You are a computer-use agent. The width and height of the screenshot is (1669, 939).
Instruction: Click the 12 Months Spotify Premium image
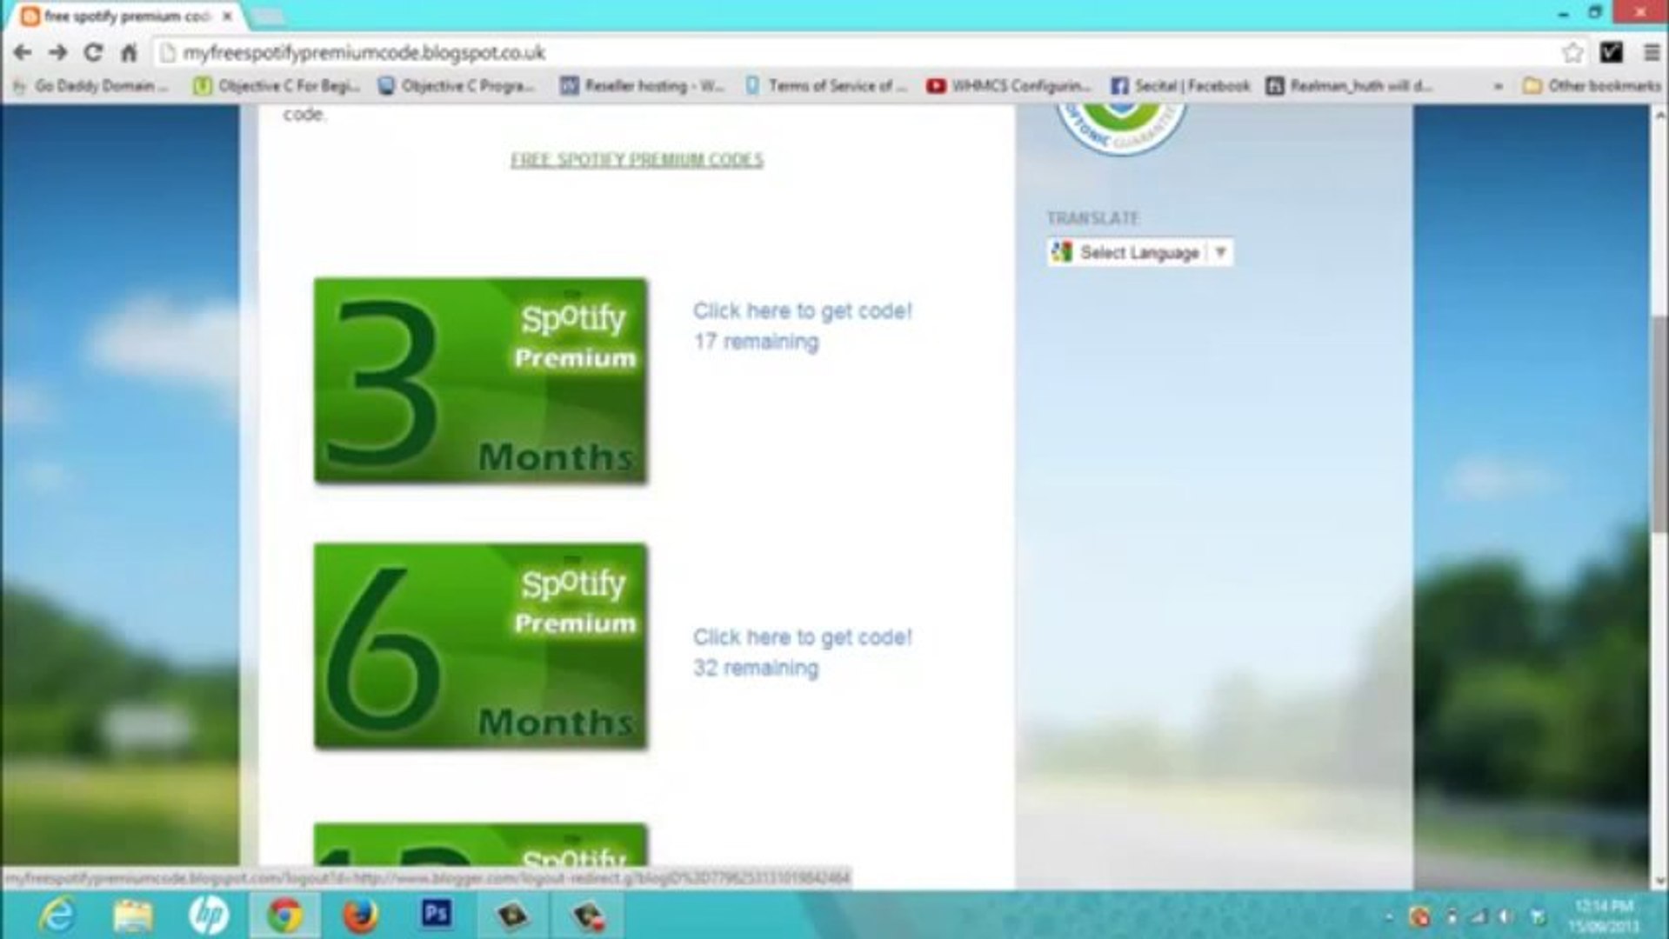(x=480, y=844)
